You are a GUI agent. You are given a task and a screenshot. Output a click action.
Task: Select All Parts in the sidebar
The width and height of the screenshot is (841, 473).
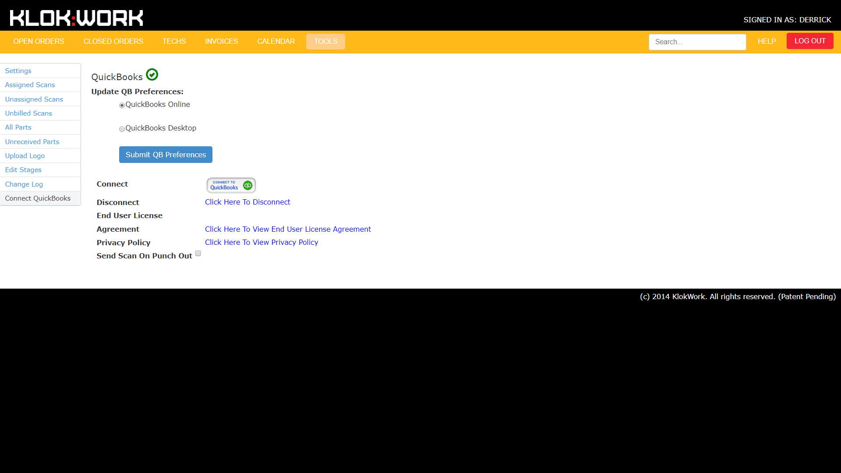click(40, 127)
